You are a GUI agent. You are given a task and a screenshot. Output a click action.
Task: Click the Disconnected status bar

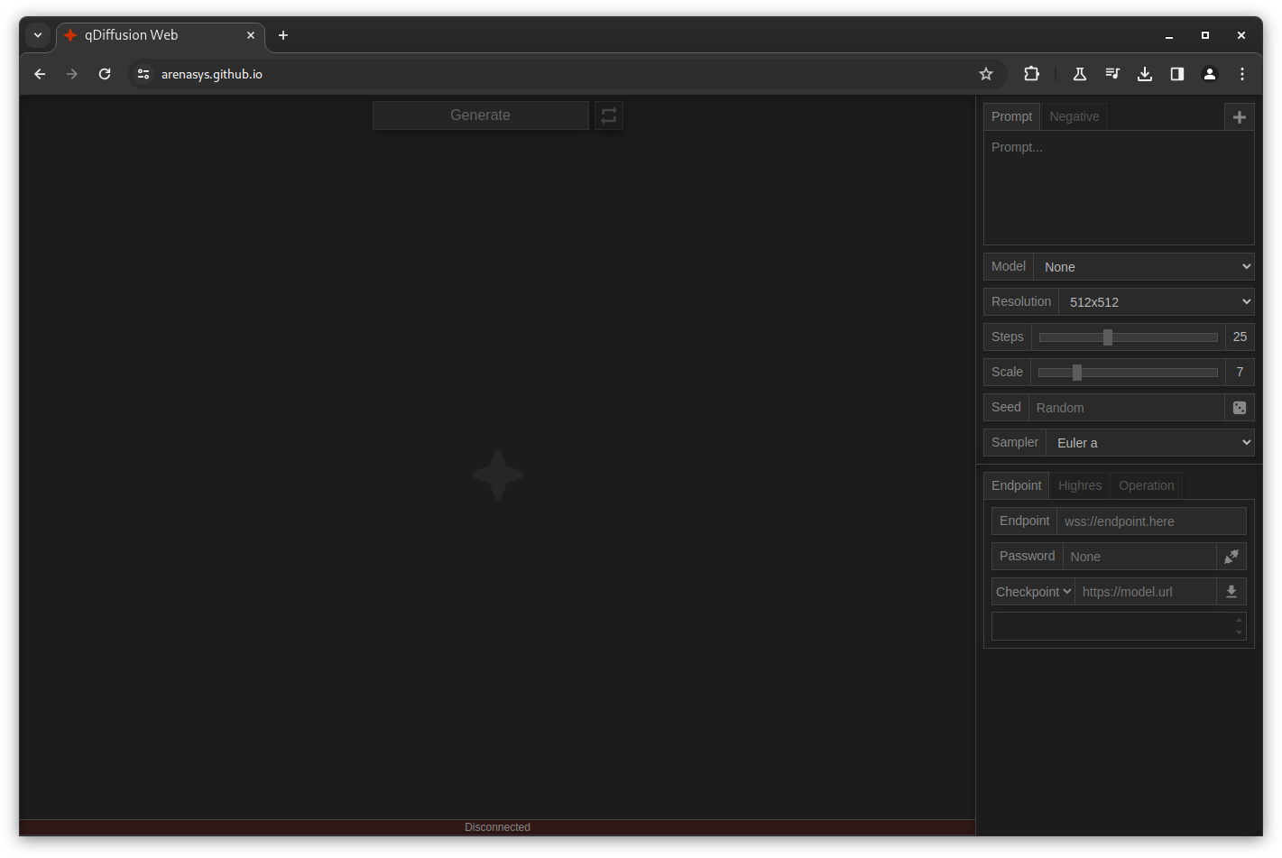pyautogui.click(x=497, y=827)
